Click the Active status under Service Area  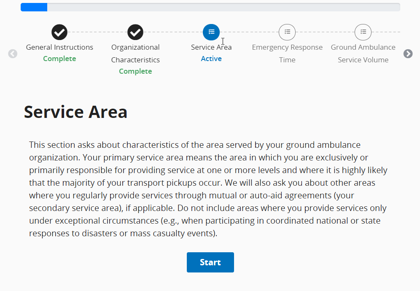pos(211,59)
